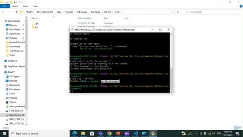This screenshot has width=243, height=137.
Task: Open Microsoft Store from taskbar
Action: tap(92, 134)
